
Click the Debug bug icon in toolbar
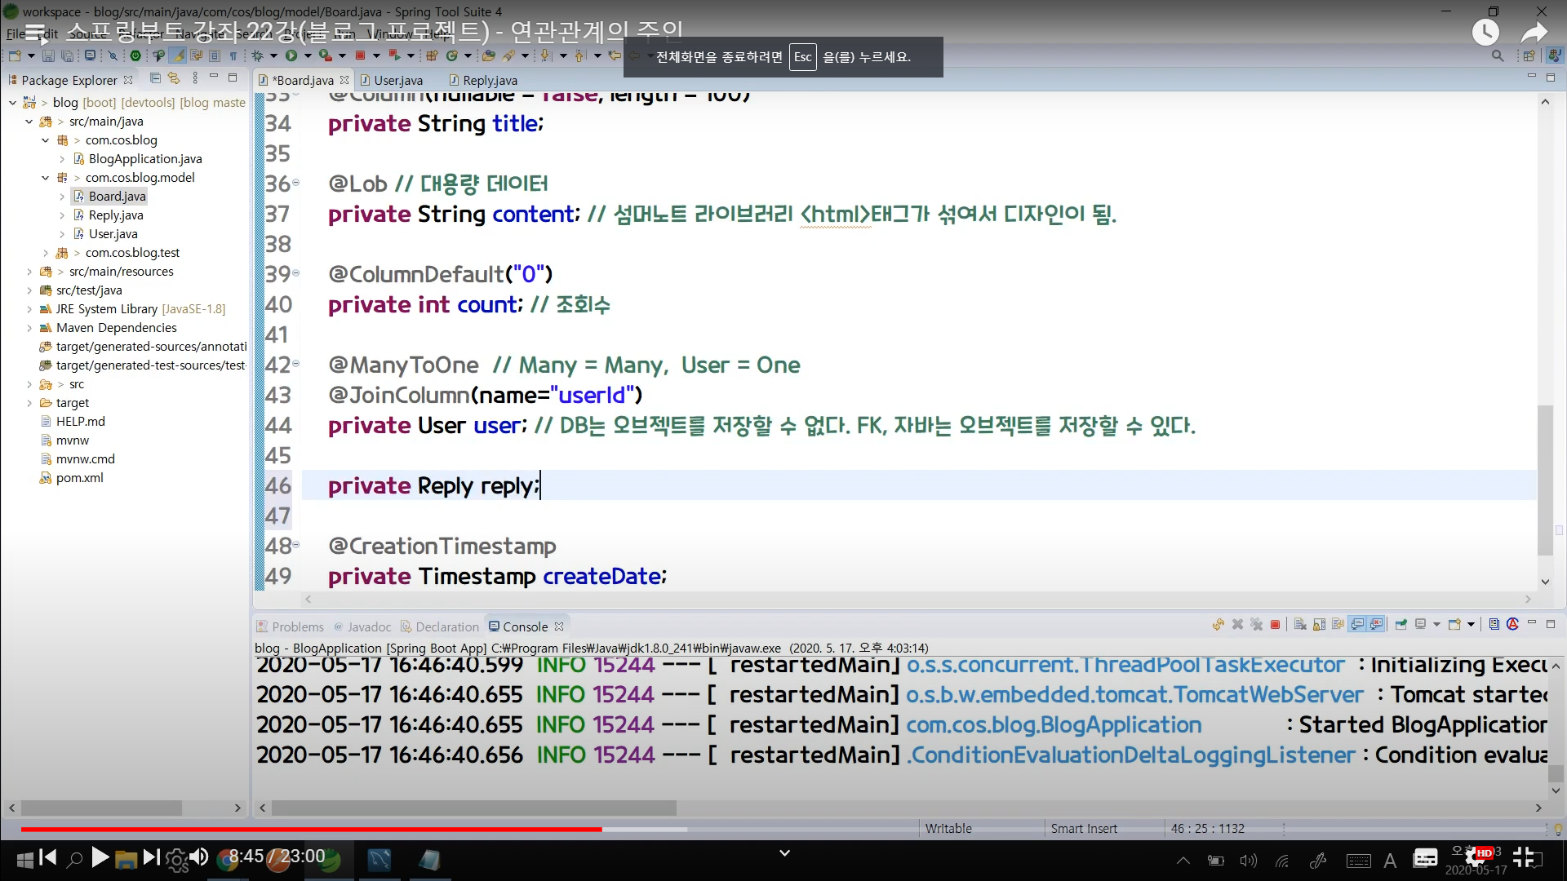[257, 55]
